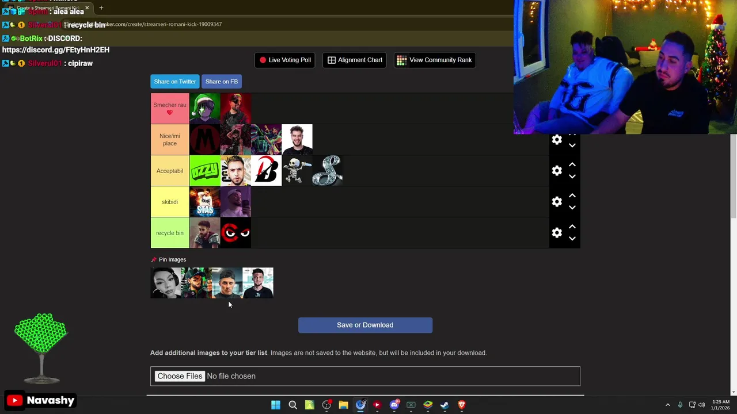Share the tier list on Twitter
The image size is (737, 414).
(175, 82)
